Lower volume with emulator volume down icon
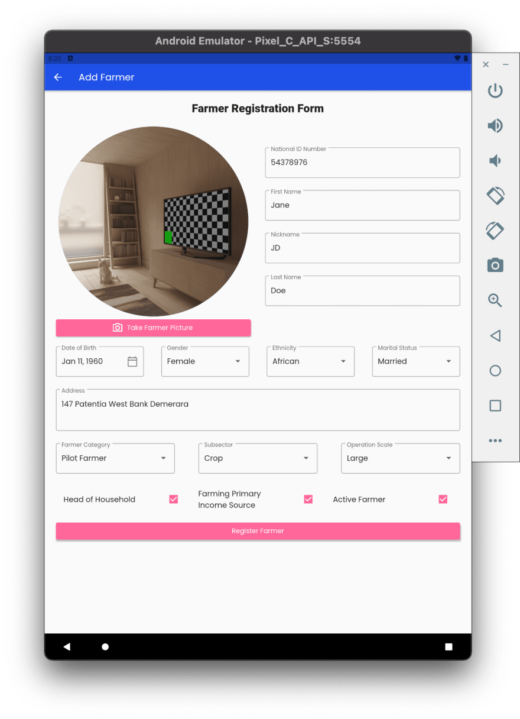520x719 pixels. pos(495,160)
